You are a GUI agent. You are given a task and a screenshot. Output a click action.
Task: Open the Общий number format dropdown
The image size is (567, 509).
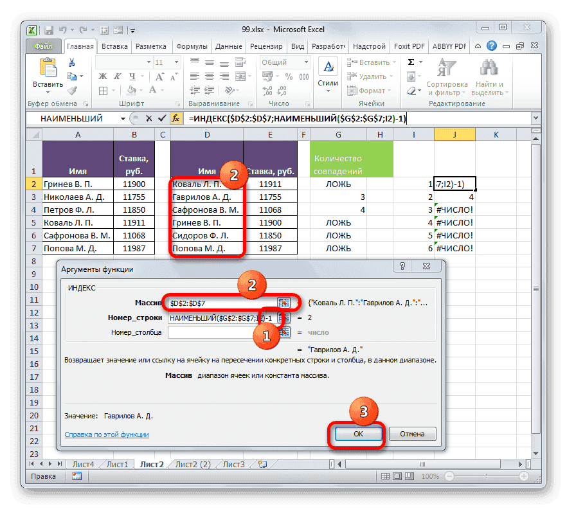point(306,62)
